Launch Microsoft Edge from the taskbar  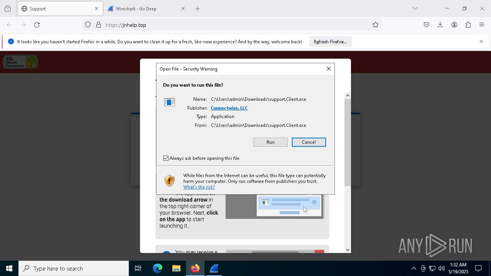158,268
